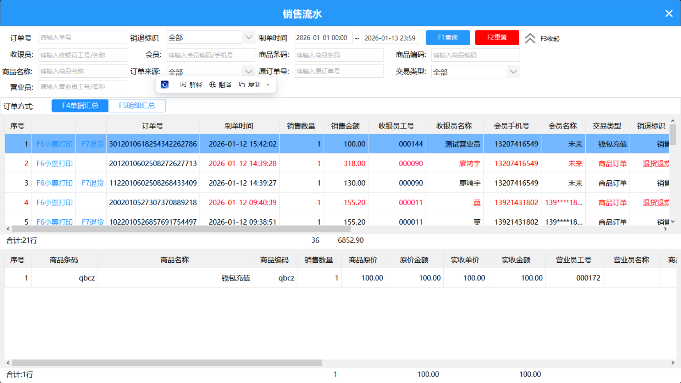Click F6小票打印 for order row 2
The width and height of the screenshot is (681, 383).
click(x=54, y=164)
